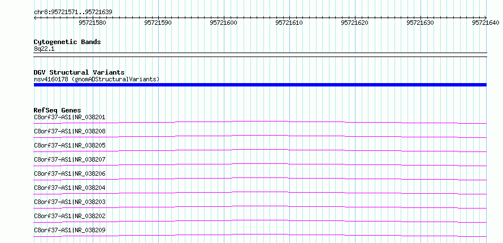
Task: Open transcript C8orf37-AS1|NR_038201
Action: tap(70, 118)
